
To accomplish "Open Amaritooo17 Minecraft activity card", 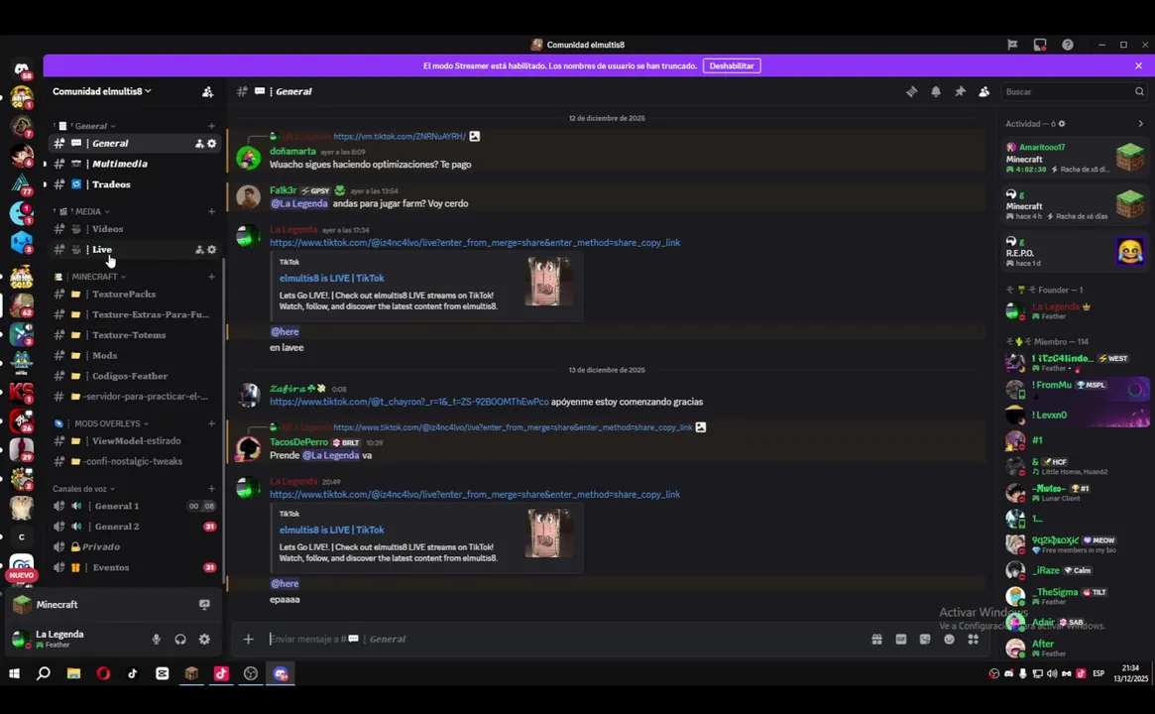I will pos(1075,159).
